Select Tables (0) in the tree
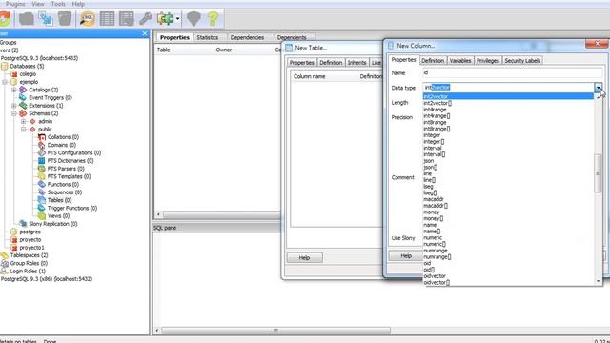This screenshot has height=343, width=610. point(59,200)
